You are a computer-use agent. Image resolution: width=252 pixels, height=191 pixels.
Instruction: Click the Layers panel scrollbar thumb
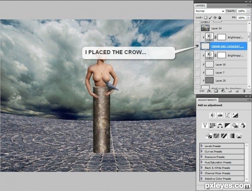point(249,36)
